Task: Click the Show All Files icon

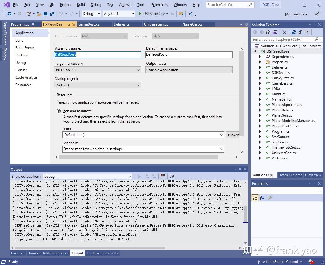Action: click(x=307, y=32)
